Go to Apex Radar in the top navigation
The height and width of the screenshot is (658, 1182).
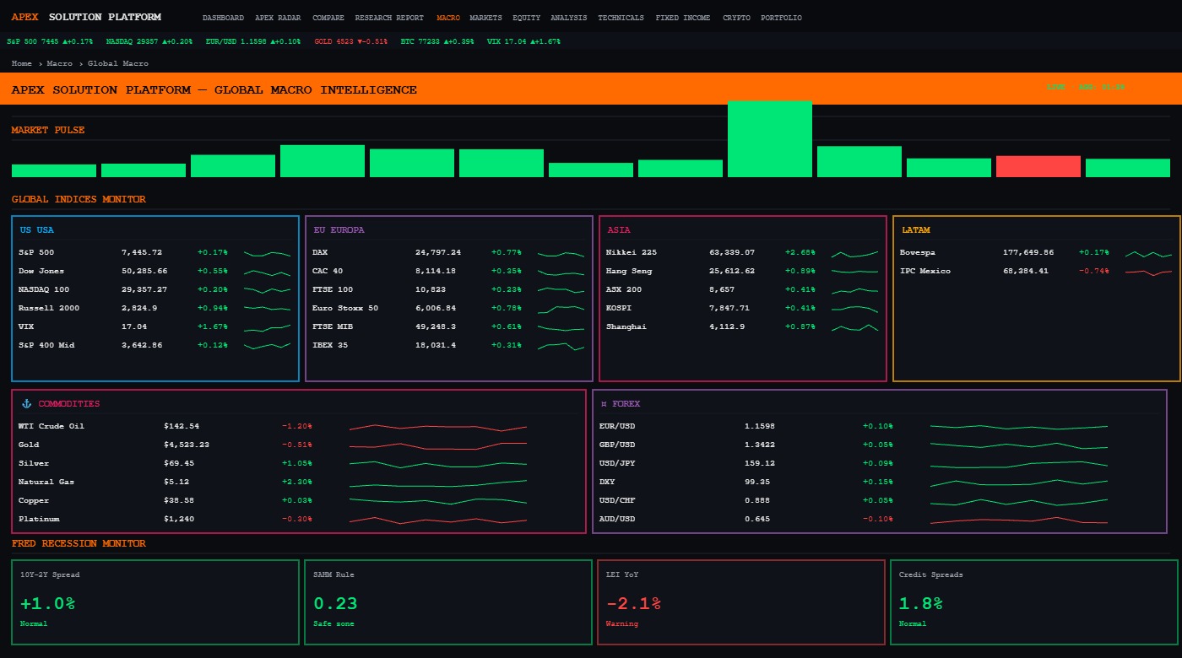click(278, 18)
